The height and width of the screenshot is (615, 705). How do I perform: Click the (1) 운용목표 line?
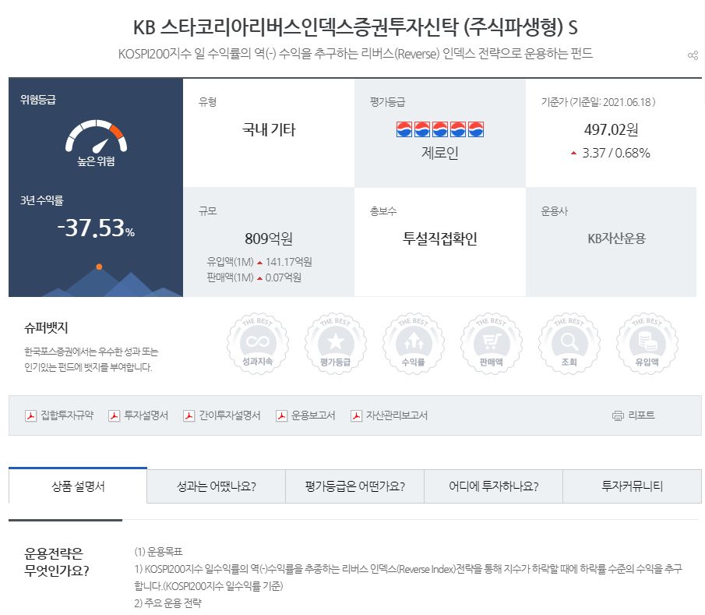coord(158,552)
